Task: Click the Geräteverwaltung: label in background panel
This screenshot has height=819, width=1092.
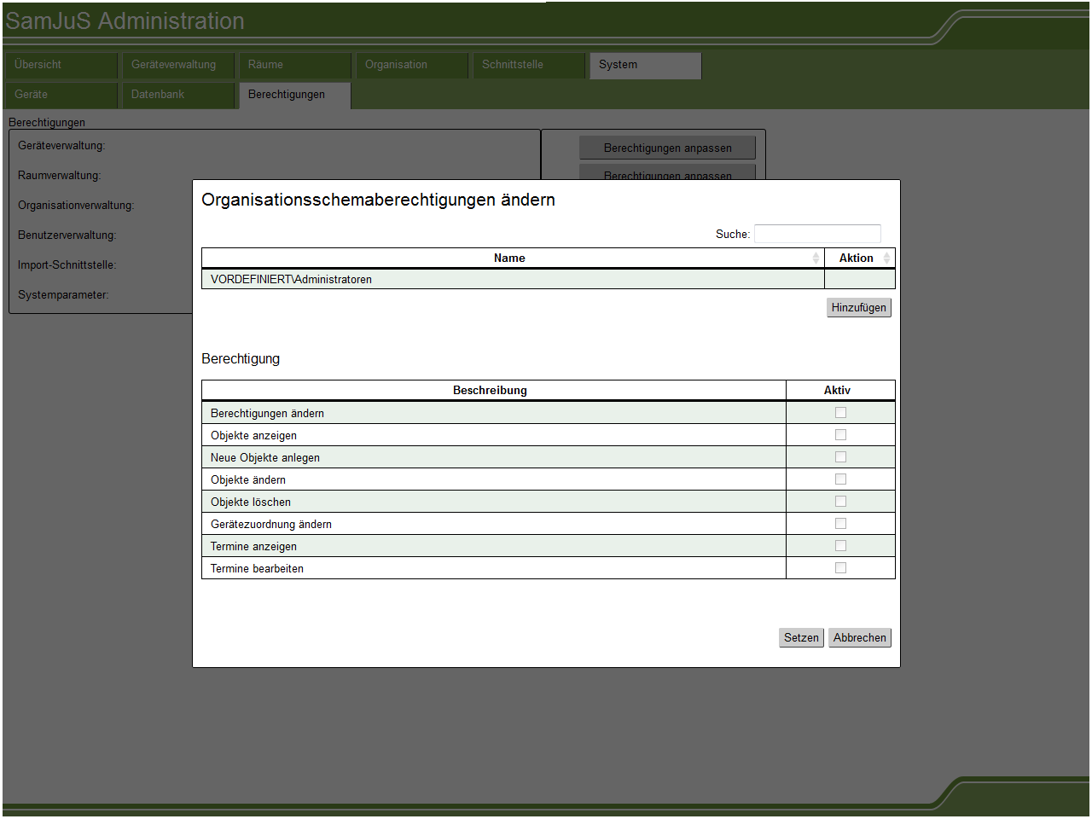Action: click(61, 146)
